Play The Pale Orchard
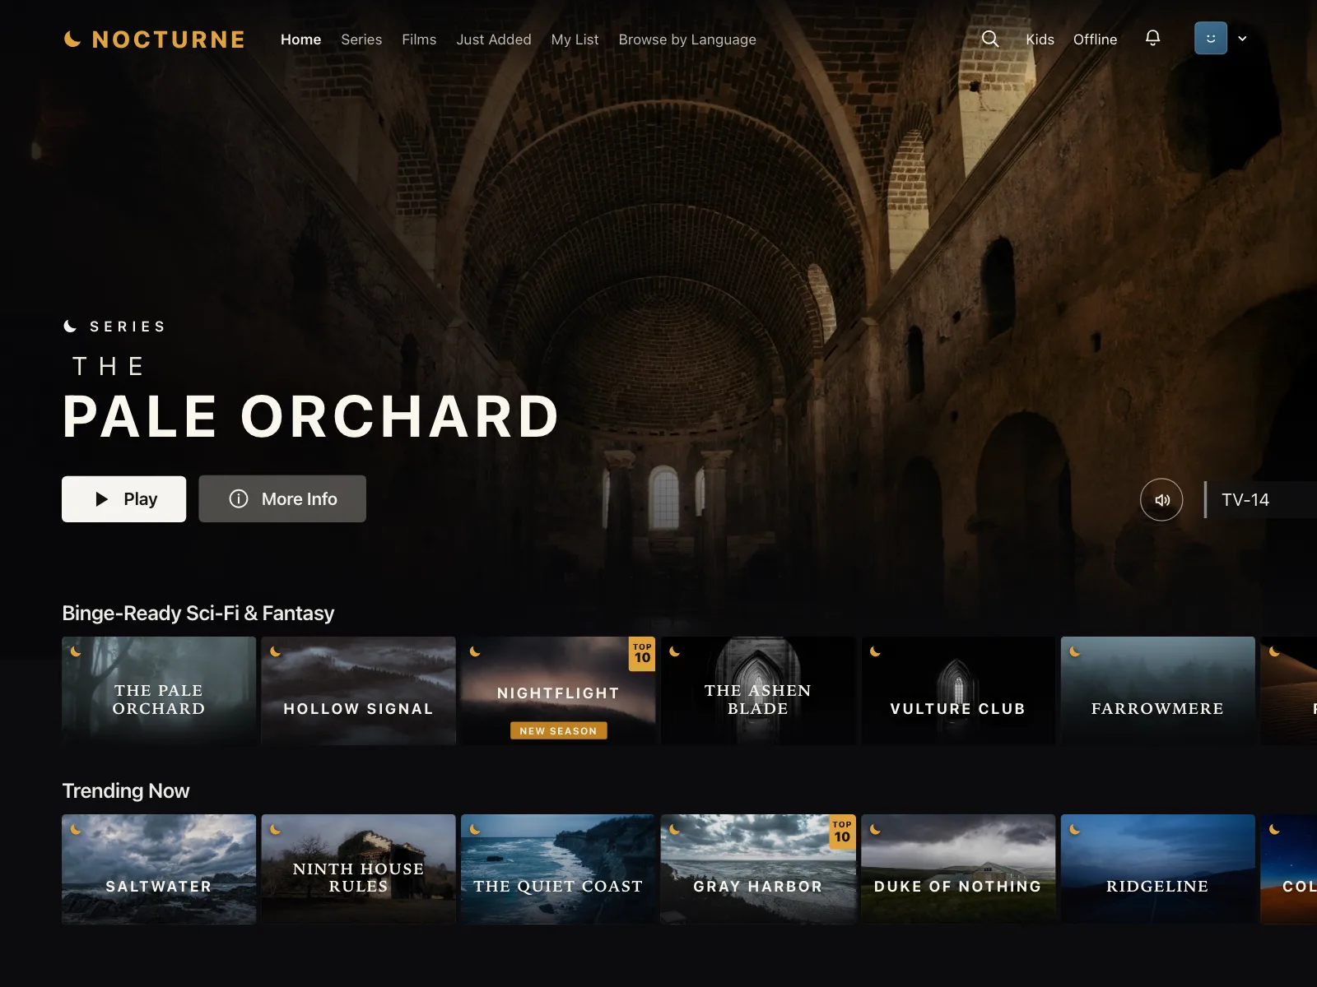This screenshot has height=987, width=1317. 123,499
